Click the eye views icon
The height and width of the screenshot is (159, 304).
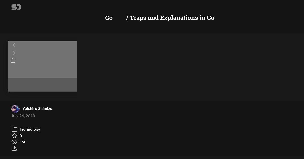click(x=14, y=142)
